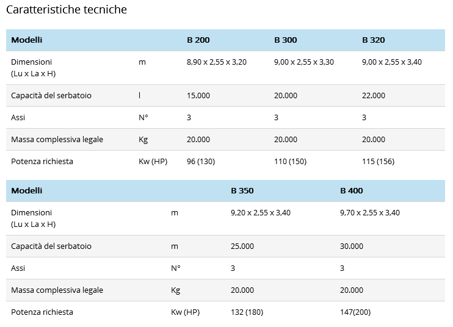Select power value 96 (130)
Viewport: 453px width, 327px height.
coord(201,162)
